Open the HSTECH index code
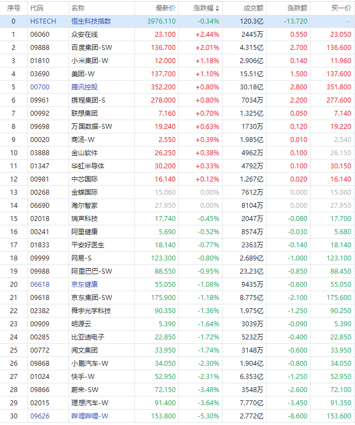The image size is (355, 425). click(x=43, y=21)
